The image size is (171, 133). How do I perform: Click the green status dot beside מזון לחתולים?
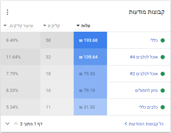point(163,91)
